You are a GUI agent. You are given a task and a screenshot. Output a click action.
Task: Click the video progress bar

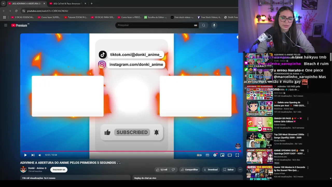pyautogui.click(x=131, y=151)
